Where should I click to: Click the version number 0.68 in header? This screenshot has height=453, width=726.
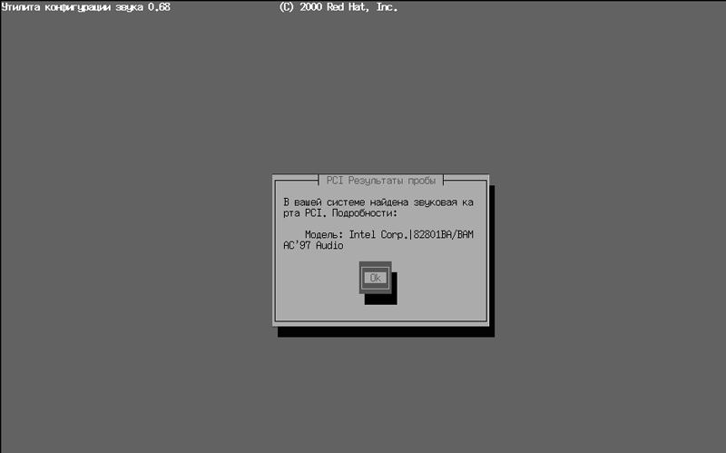[159, 7]
